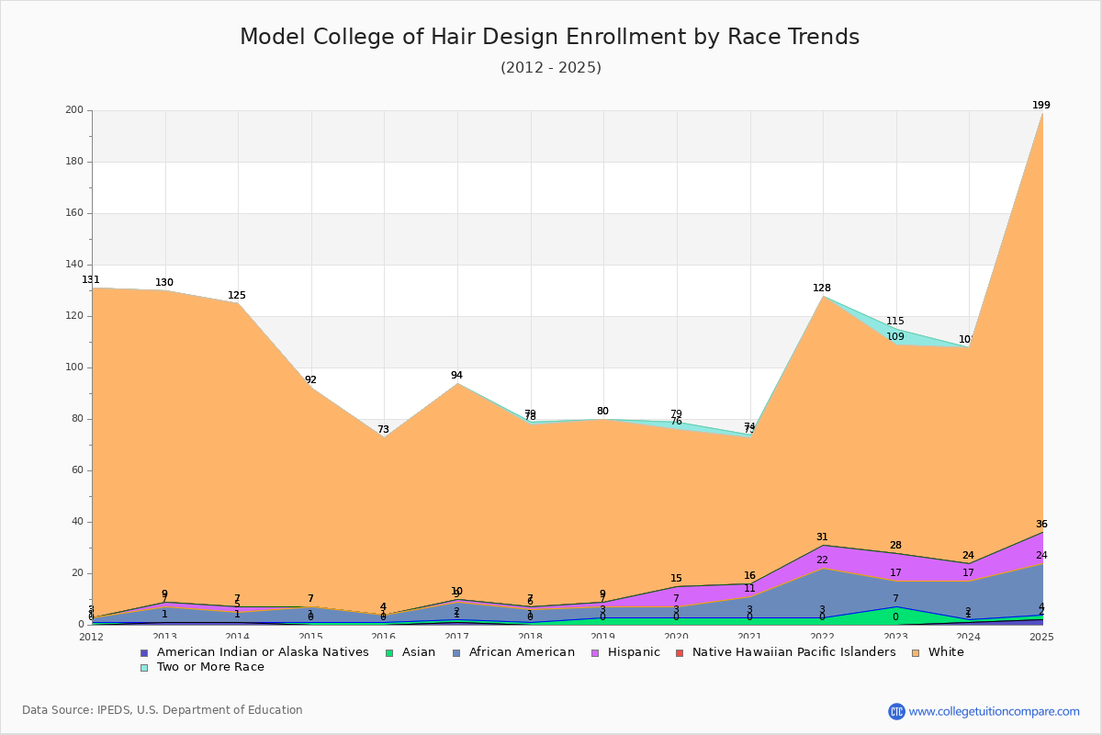Click the 131 data label at 2012
Image resolution: width=1102 pixels, height=735 pixels.
point(91,280)
